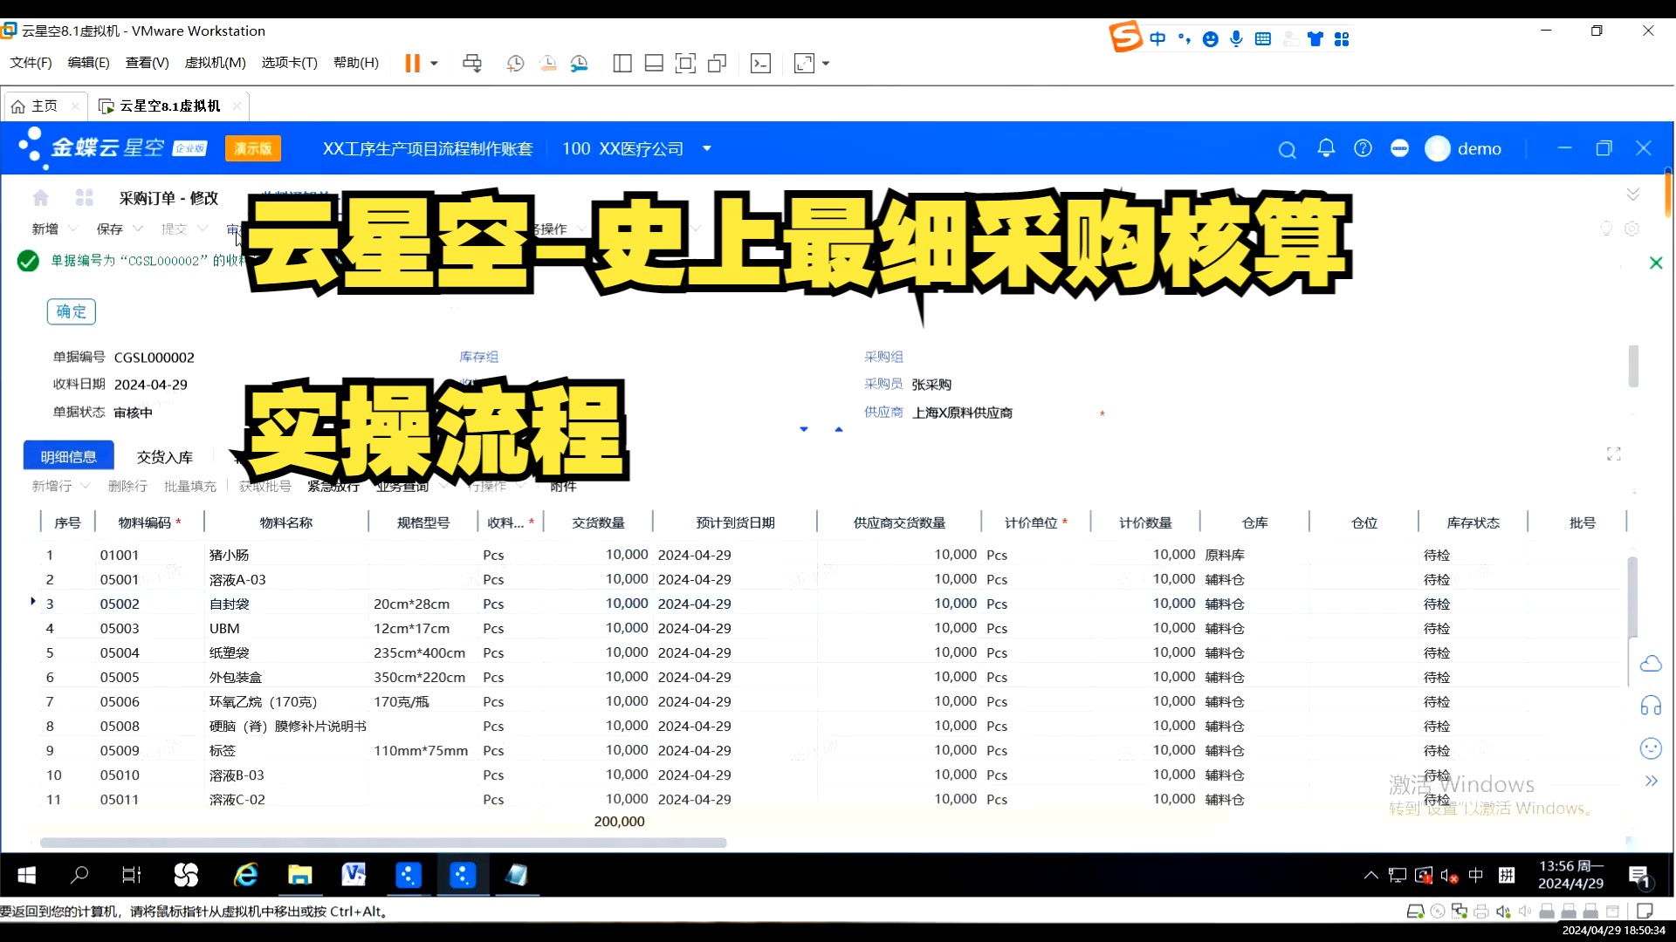Collapse the header with double chevron

coord(1632,194)
